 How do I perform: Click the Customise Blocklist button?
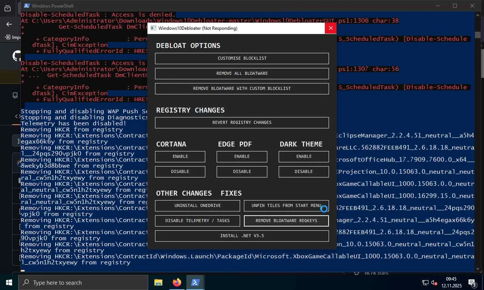coord(242,59)
